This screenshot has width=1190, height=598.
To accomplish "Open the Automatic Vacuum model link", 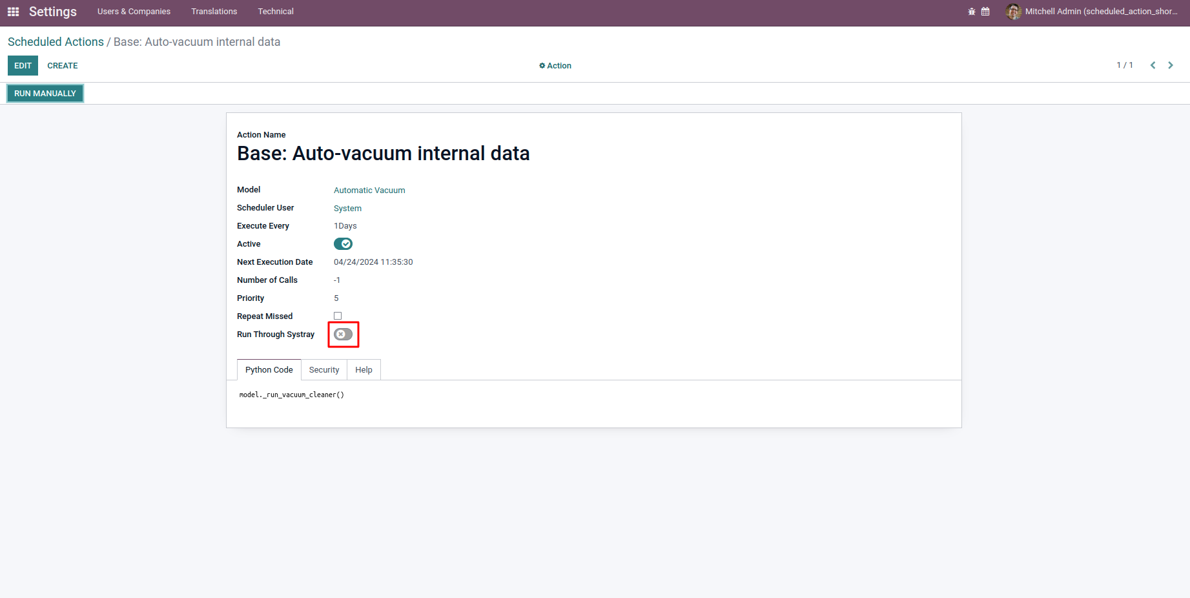I will click(x=369, y=191).
